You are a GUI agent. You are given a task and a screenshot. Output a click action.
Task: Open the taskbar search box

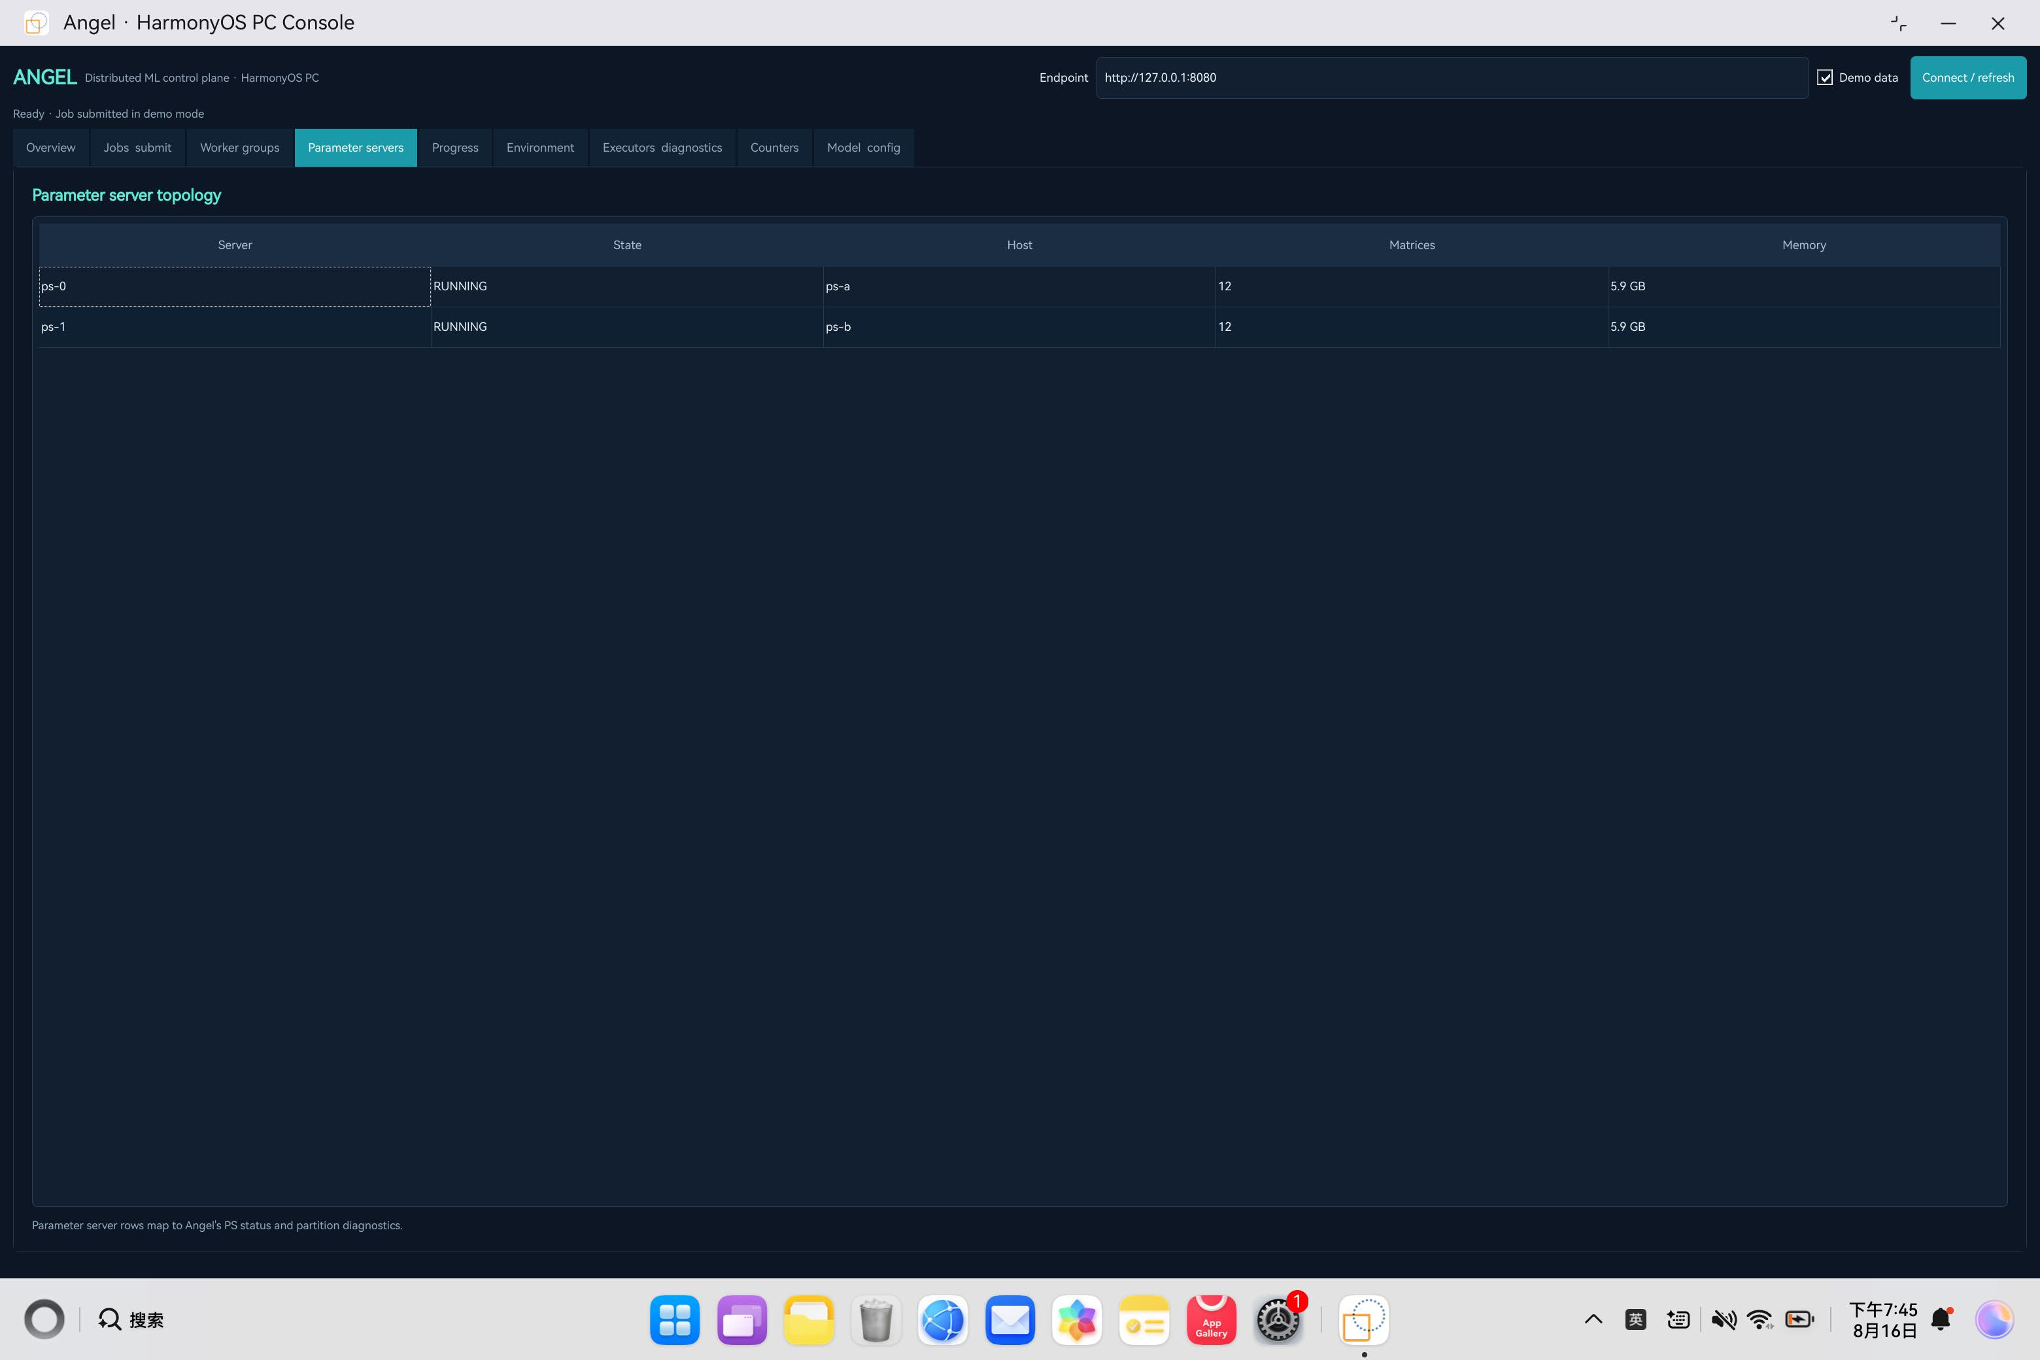(131, 1319)
